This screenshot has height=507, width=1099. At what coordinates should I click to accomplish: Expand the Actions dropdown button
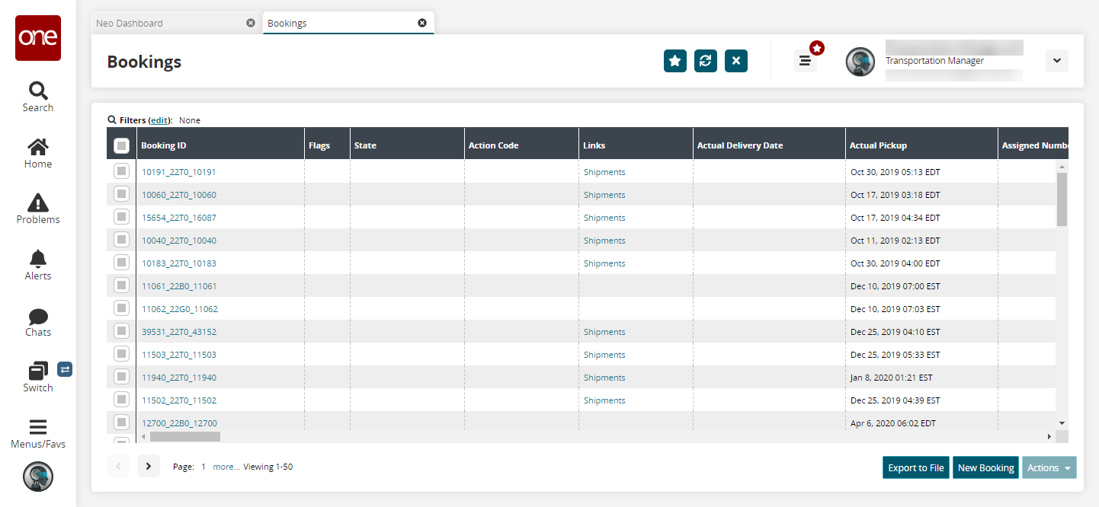click(x=1049, y=467)
